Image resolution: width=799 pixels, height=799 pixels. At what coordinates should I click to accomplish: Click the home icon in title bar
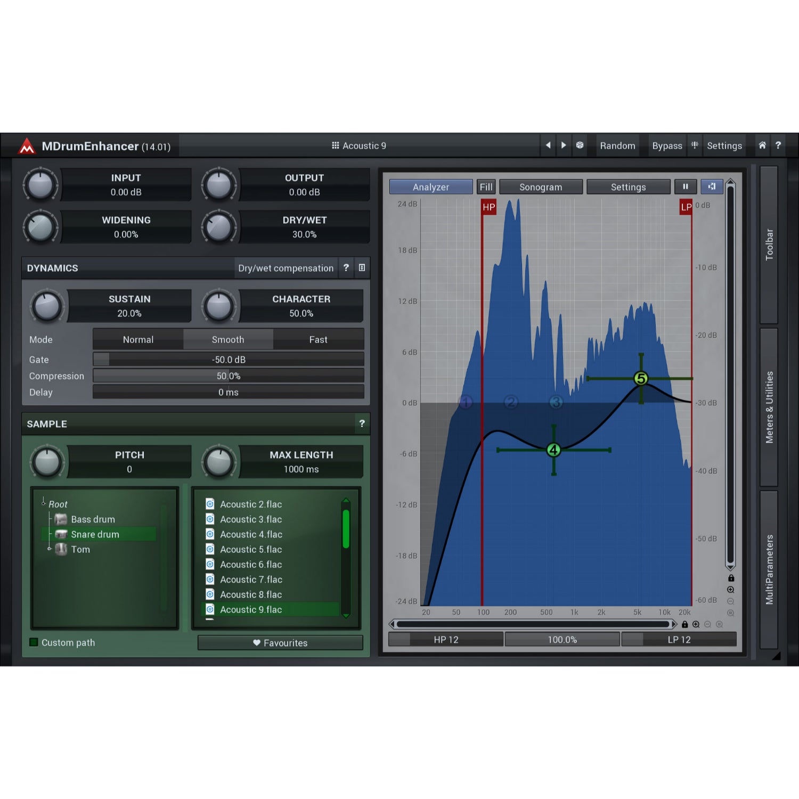[x=762, y=145]
